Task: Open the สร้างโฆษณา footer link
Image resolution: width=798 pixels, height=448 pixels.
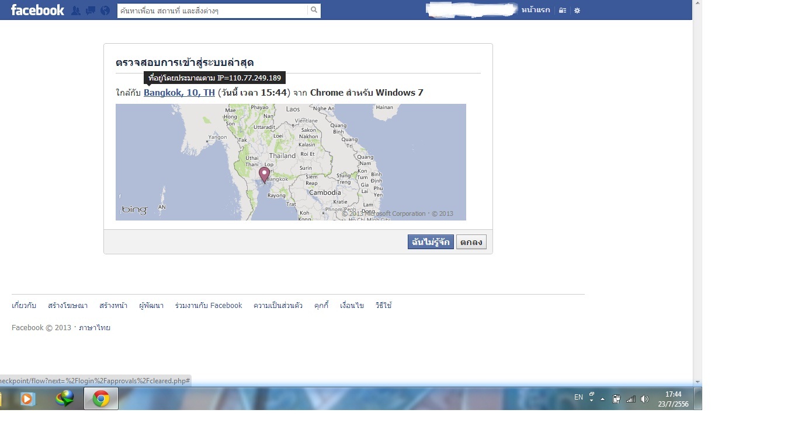Action: 68,306
